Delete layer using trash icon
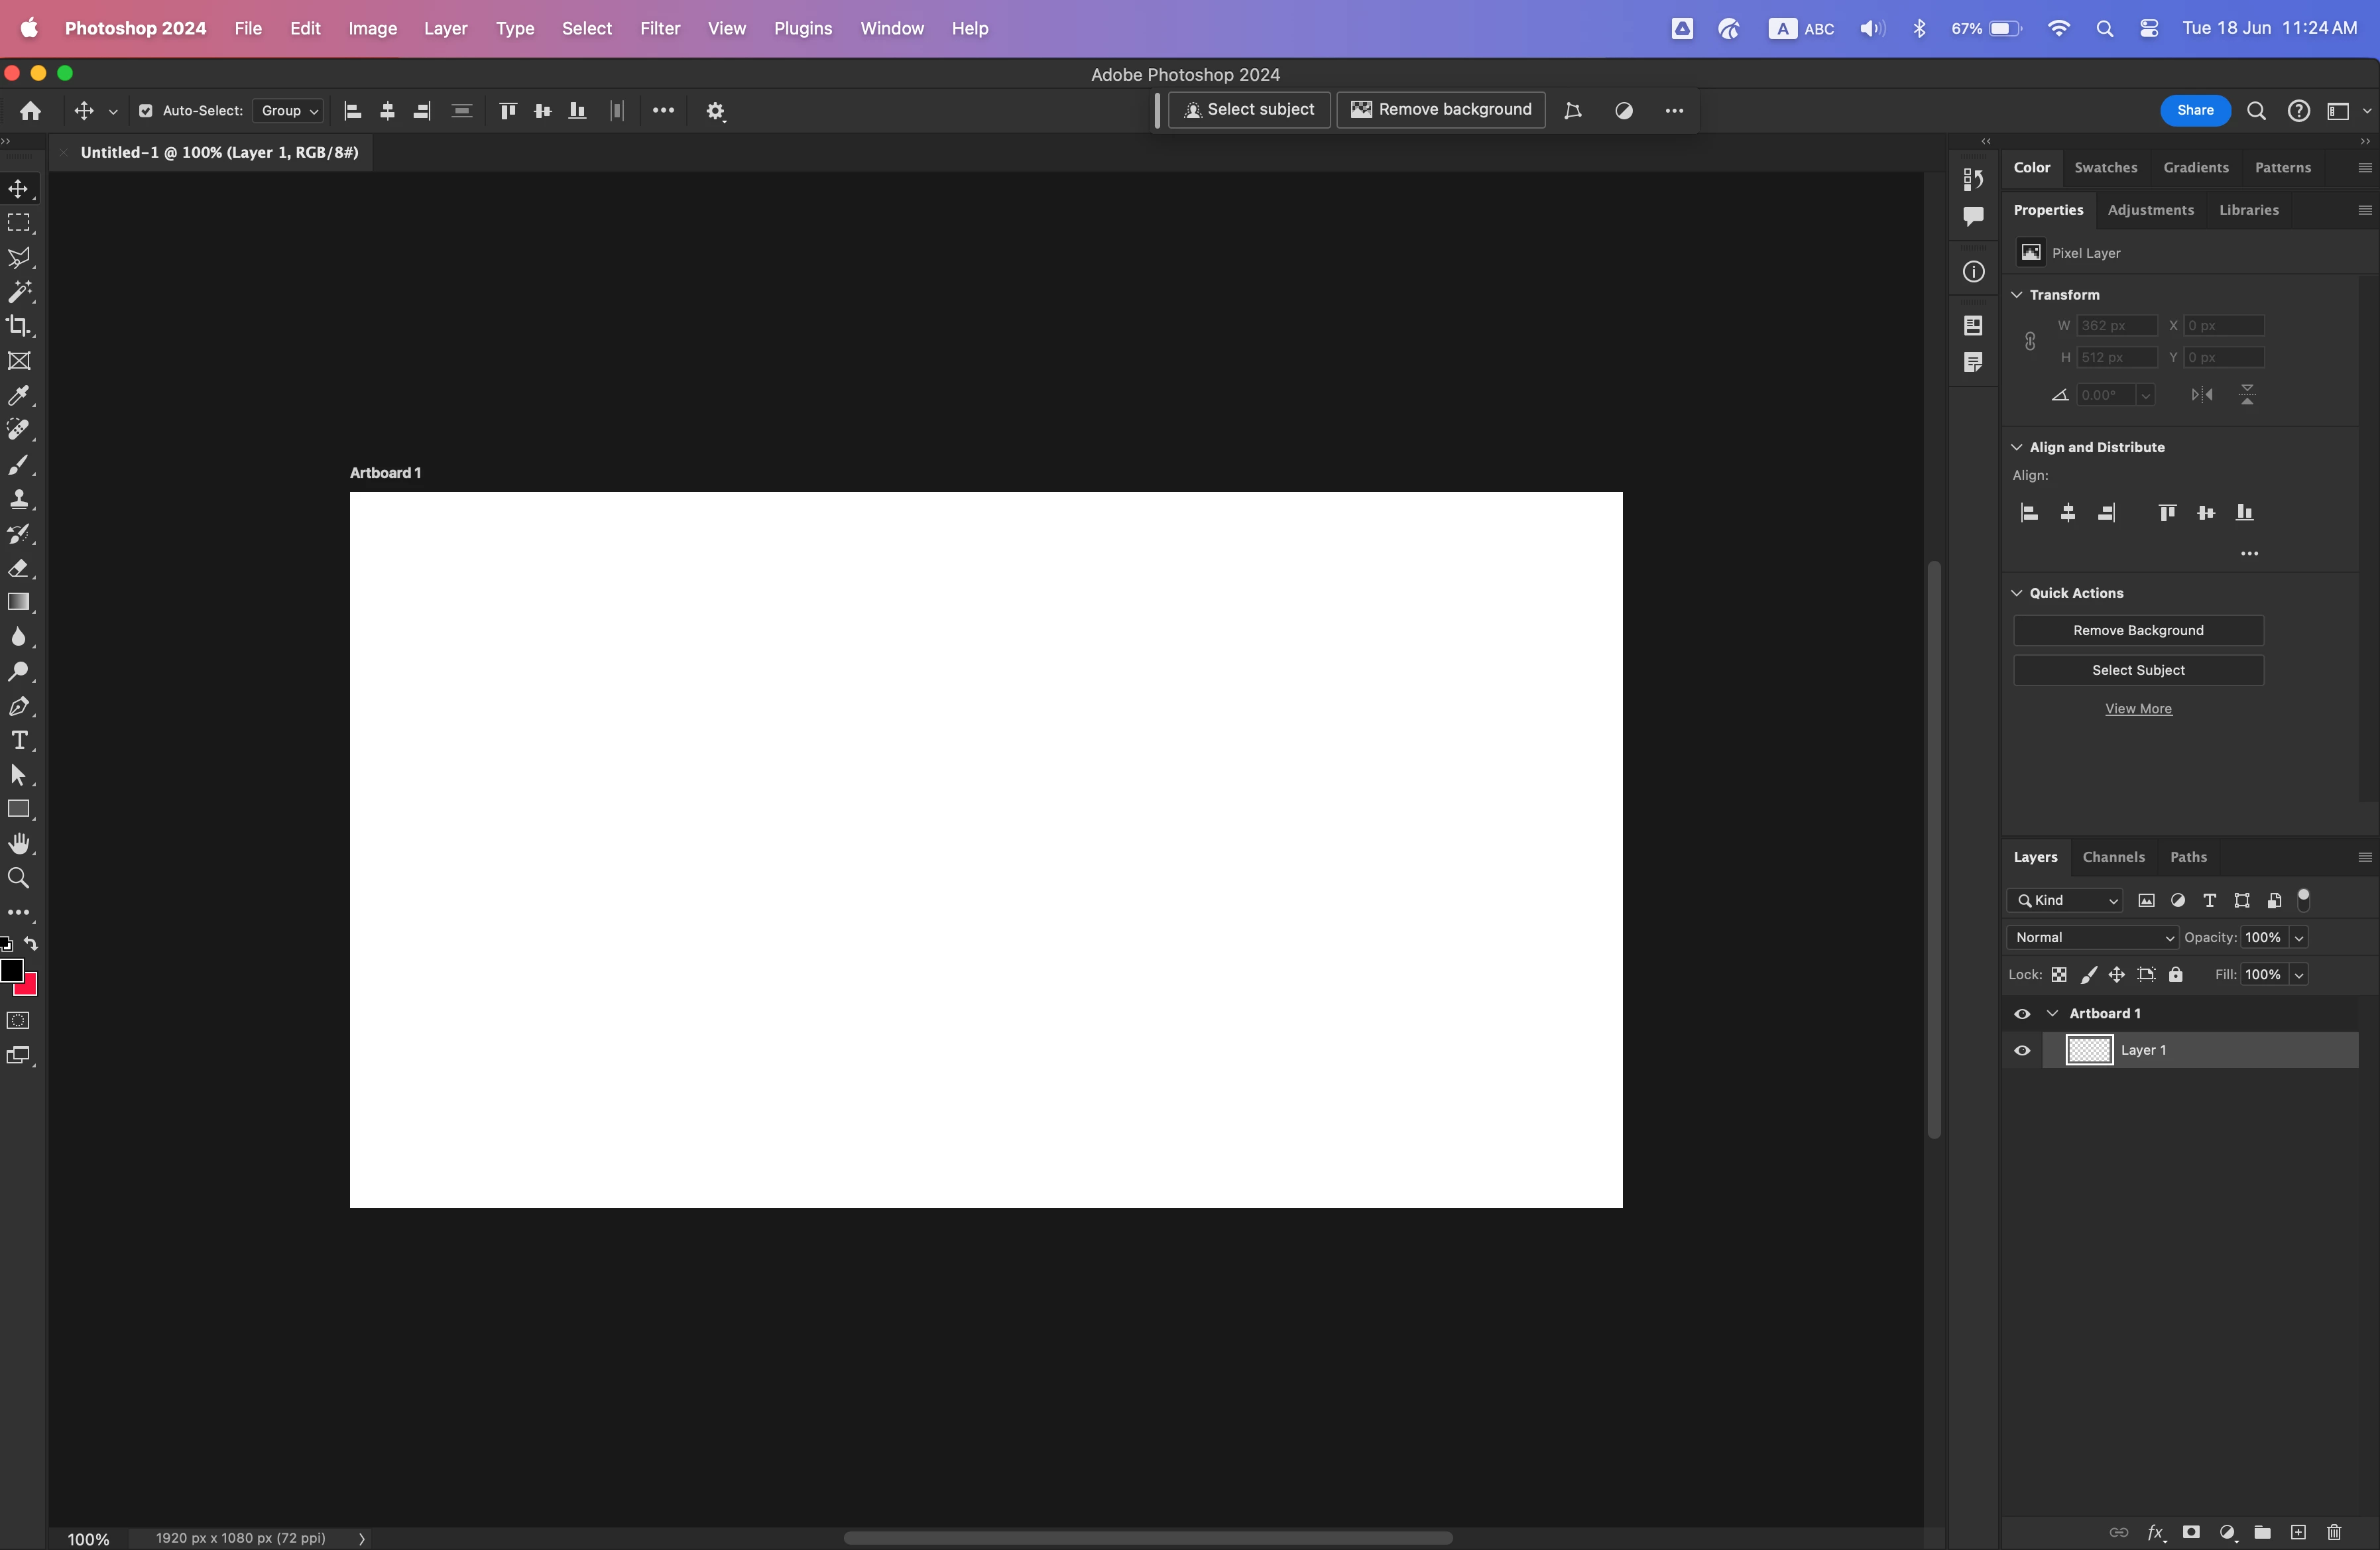 [2334, 1532]
